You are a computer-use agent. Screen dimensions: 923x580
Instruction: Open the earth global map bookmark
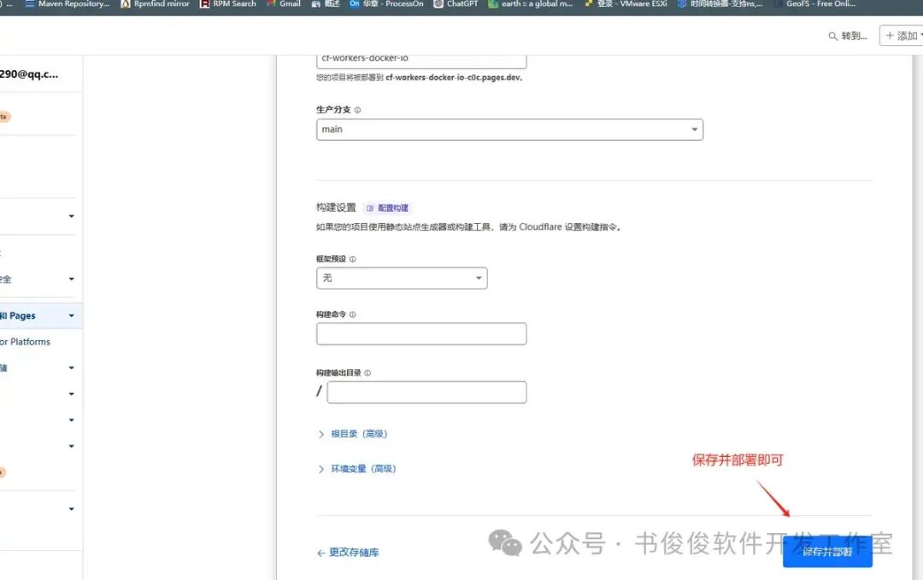point(531,3)
